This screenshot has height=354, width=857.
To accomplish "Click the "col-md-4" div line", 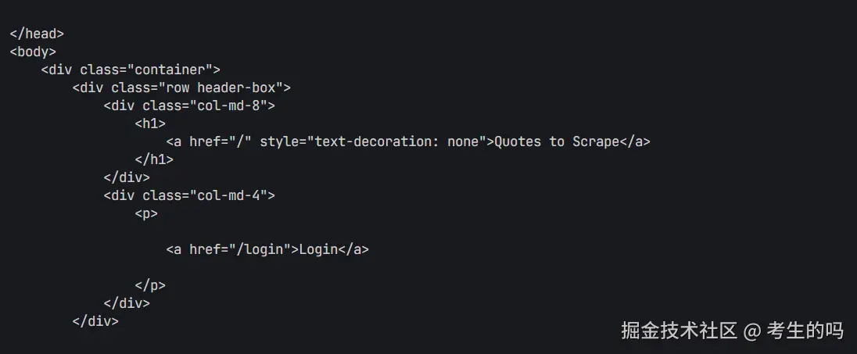I will click(188, 195).
